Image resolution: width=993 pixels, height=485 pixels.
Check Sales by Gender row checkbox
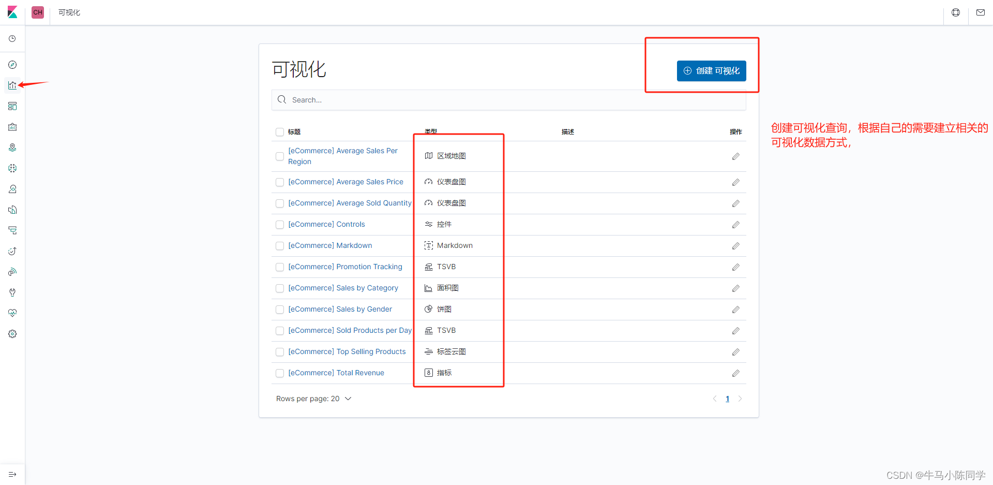click(280, 310)
